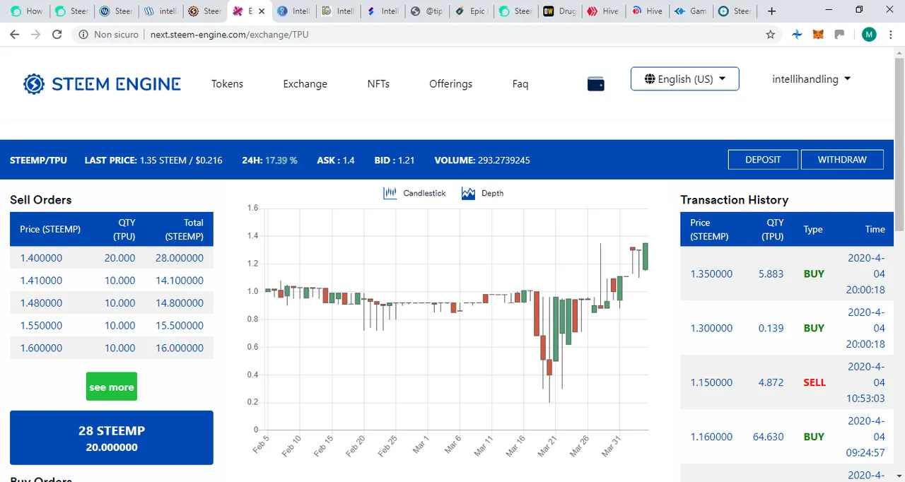Viewport: 905px width, 482px height.
Task: Select sell order at 1.410000
Action: (x=112, y=281)
